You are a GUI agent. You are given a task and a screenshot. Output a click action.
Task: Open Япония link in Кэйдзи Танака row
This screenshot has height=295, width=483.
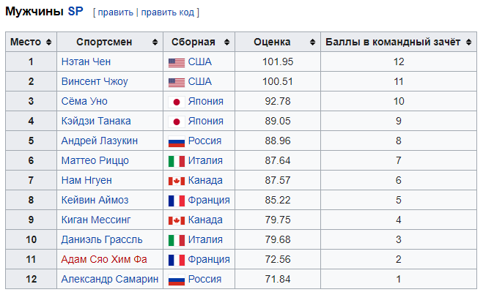coord(206,122)
